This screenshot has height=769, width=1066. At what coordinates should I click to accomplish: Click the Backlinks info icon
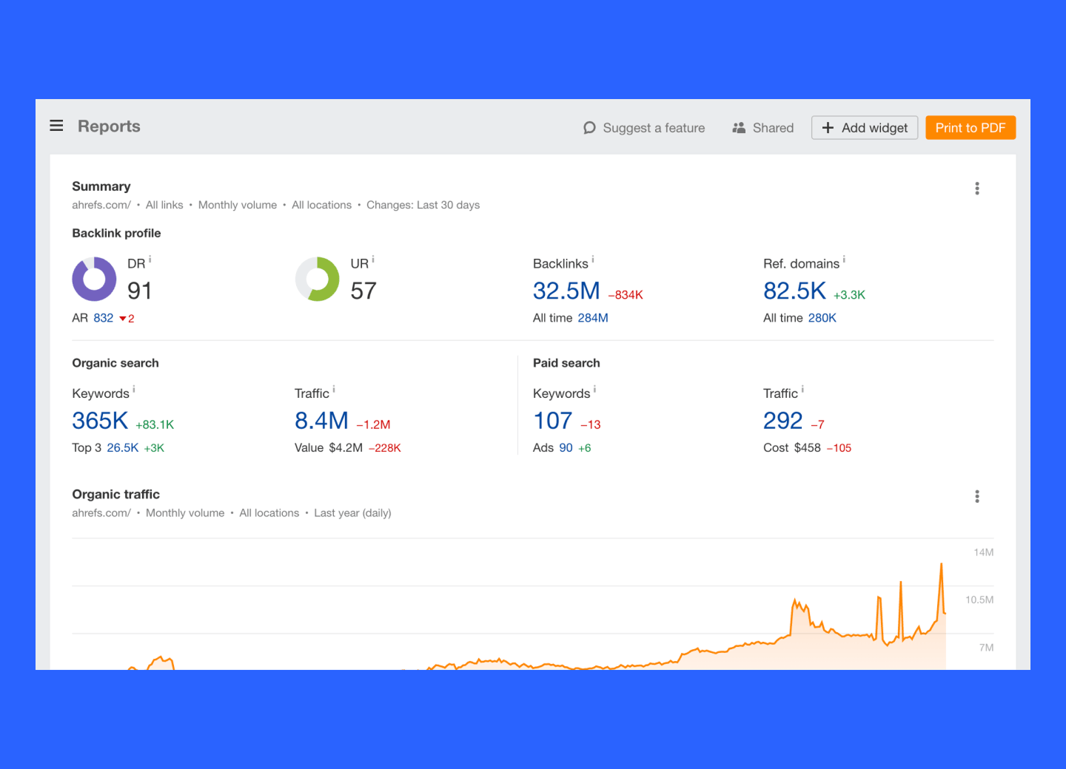coord(591,258)
